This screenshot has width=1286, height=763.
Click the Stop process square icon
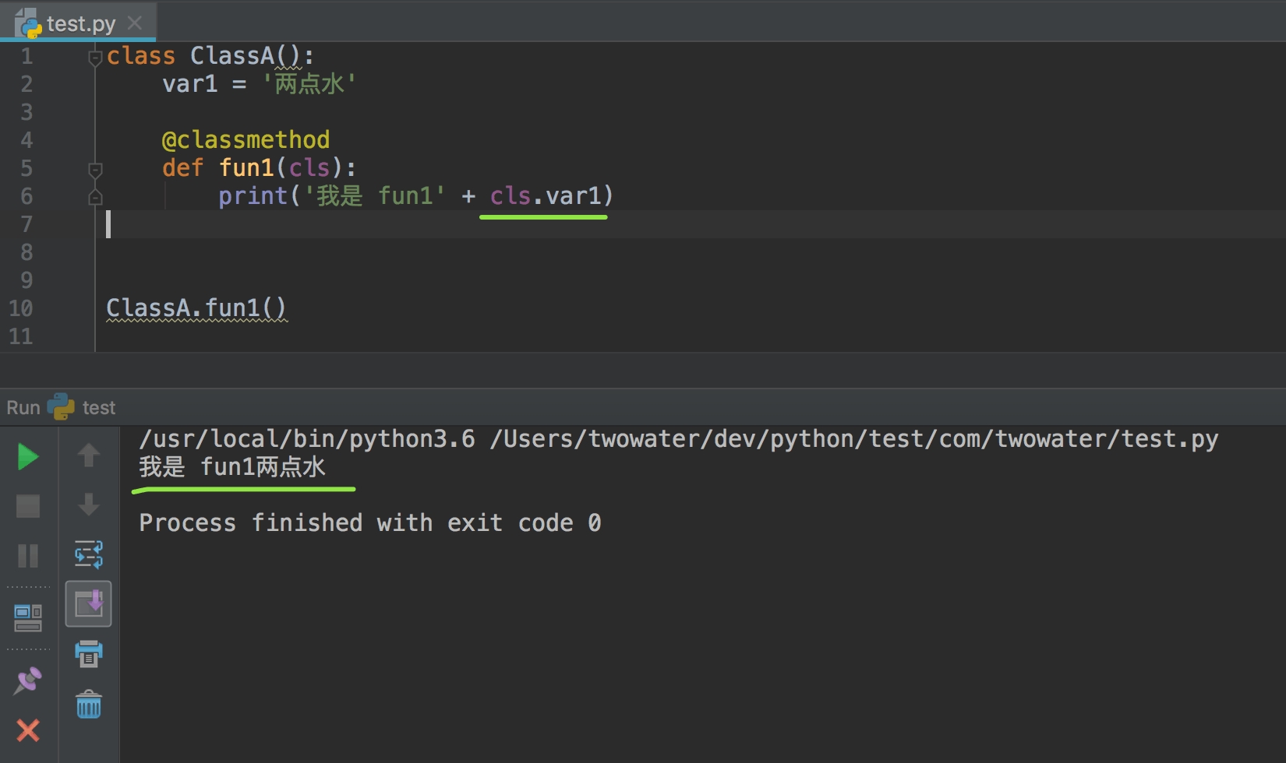(28, 506)
